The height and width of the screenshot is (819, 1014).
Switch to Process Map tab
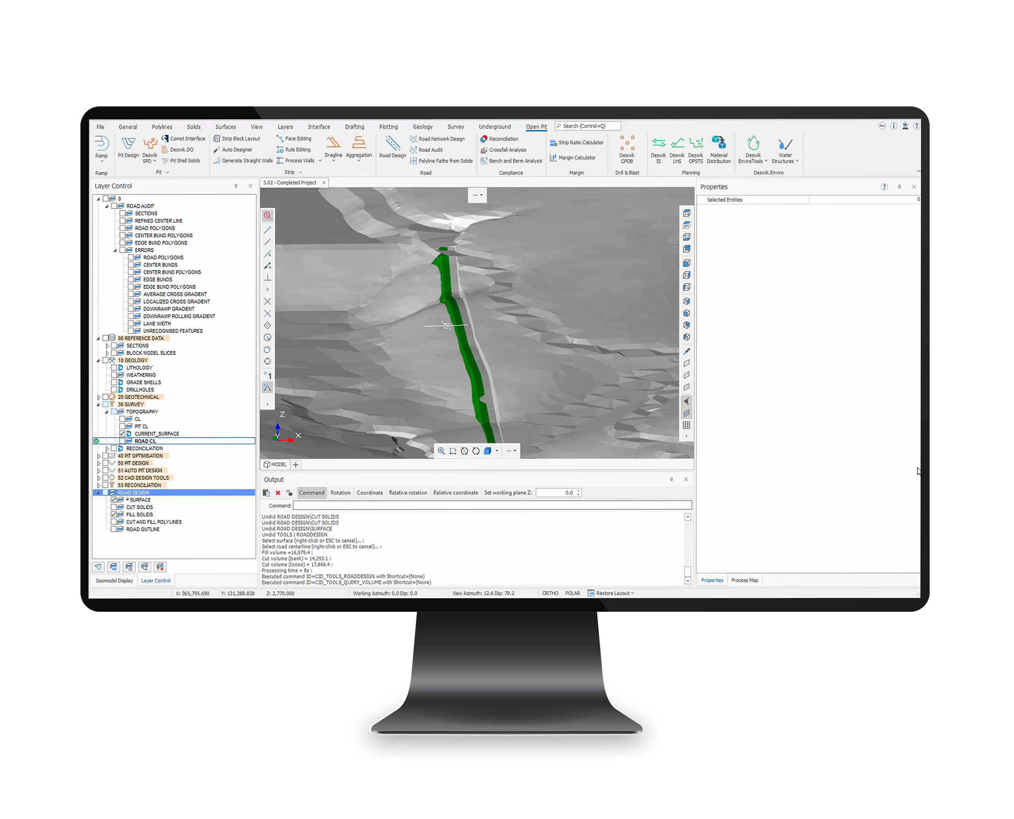[x=745, y=581]
